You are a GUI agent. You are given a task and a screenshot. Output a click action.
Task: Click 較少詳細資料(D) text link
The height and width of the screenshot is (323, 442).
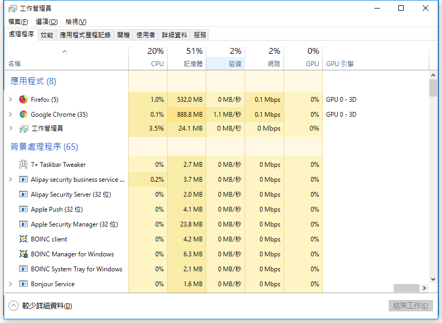pyautogui.click(x=47, y=306)
